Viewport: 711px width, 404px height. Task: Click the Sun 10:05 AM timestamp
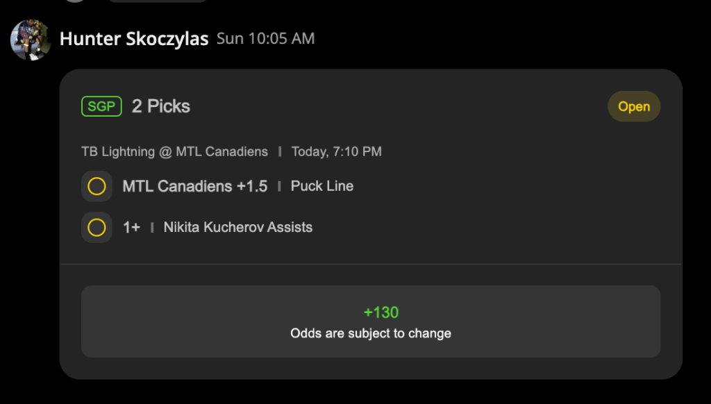pos(265,39)
